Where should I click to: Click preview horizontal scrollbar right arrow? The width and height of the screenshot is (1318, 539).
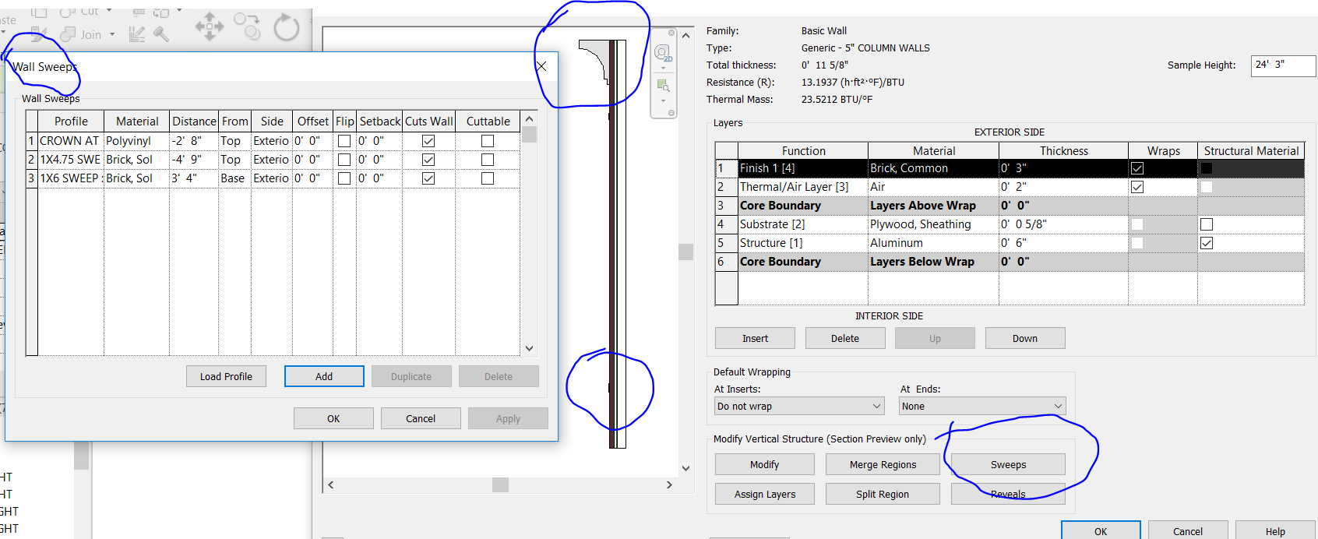669,484
